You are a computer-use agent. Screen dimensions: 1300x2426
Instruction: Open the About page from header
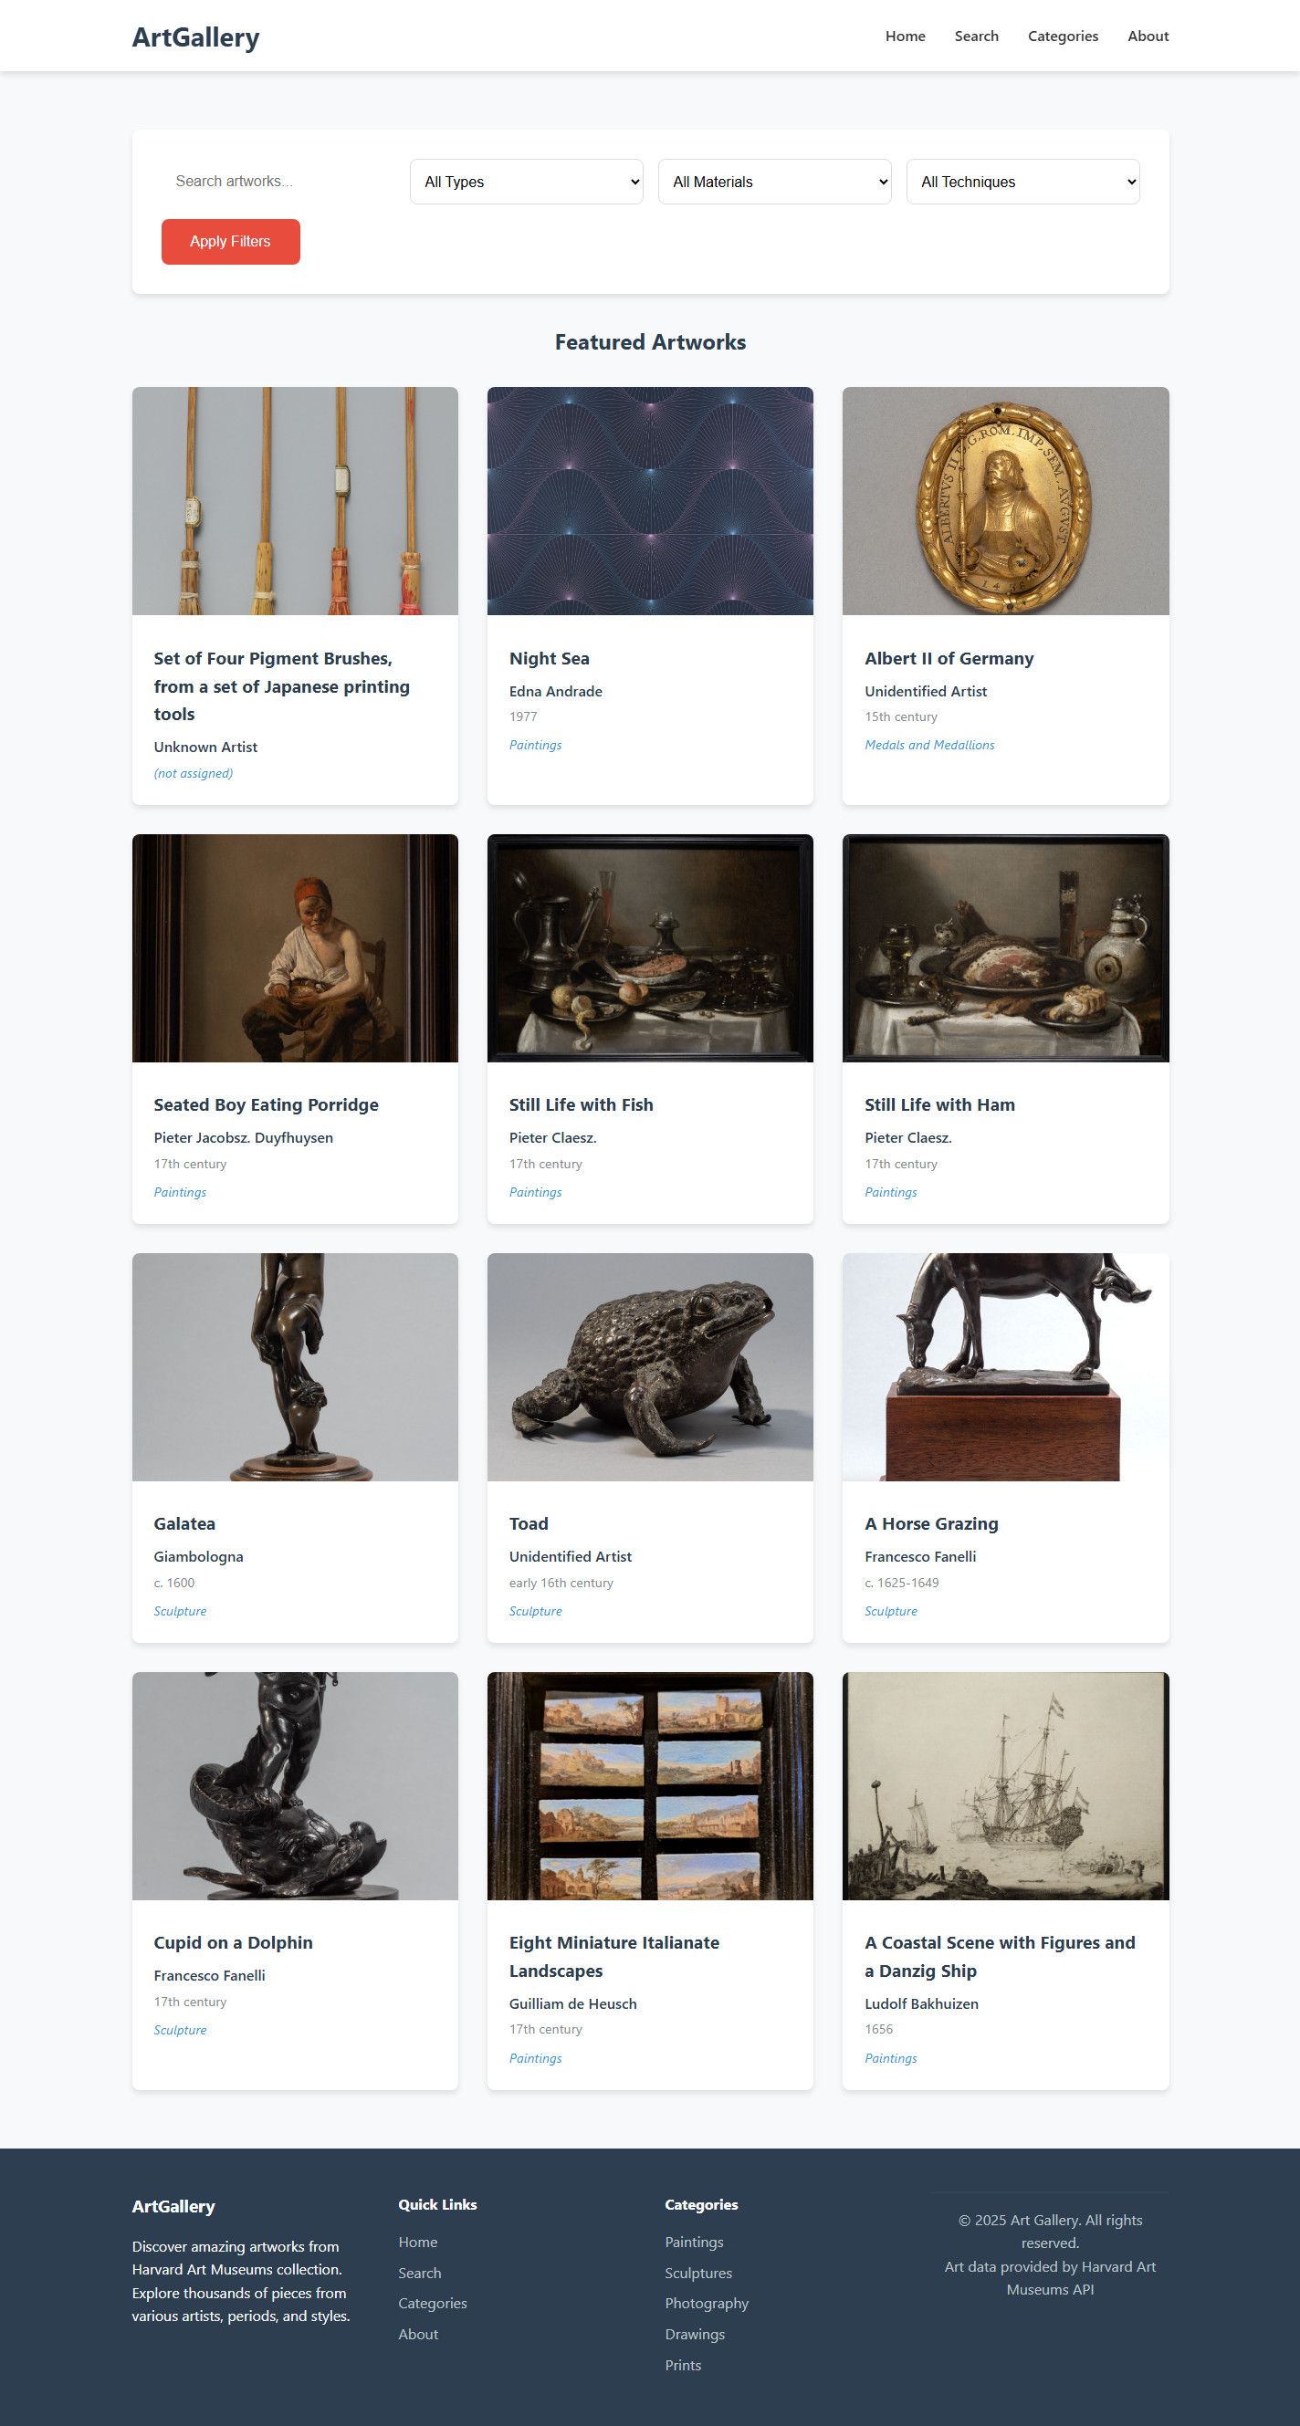[x=1148, y=36]
